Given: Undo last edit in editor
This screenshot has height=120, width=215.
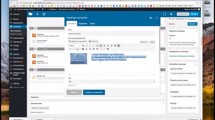Looking at the screenshot, I should (101, 49).
